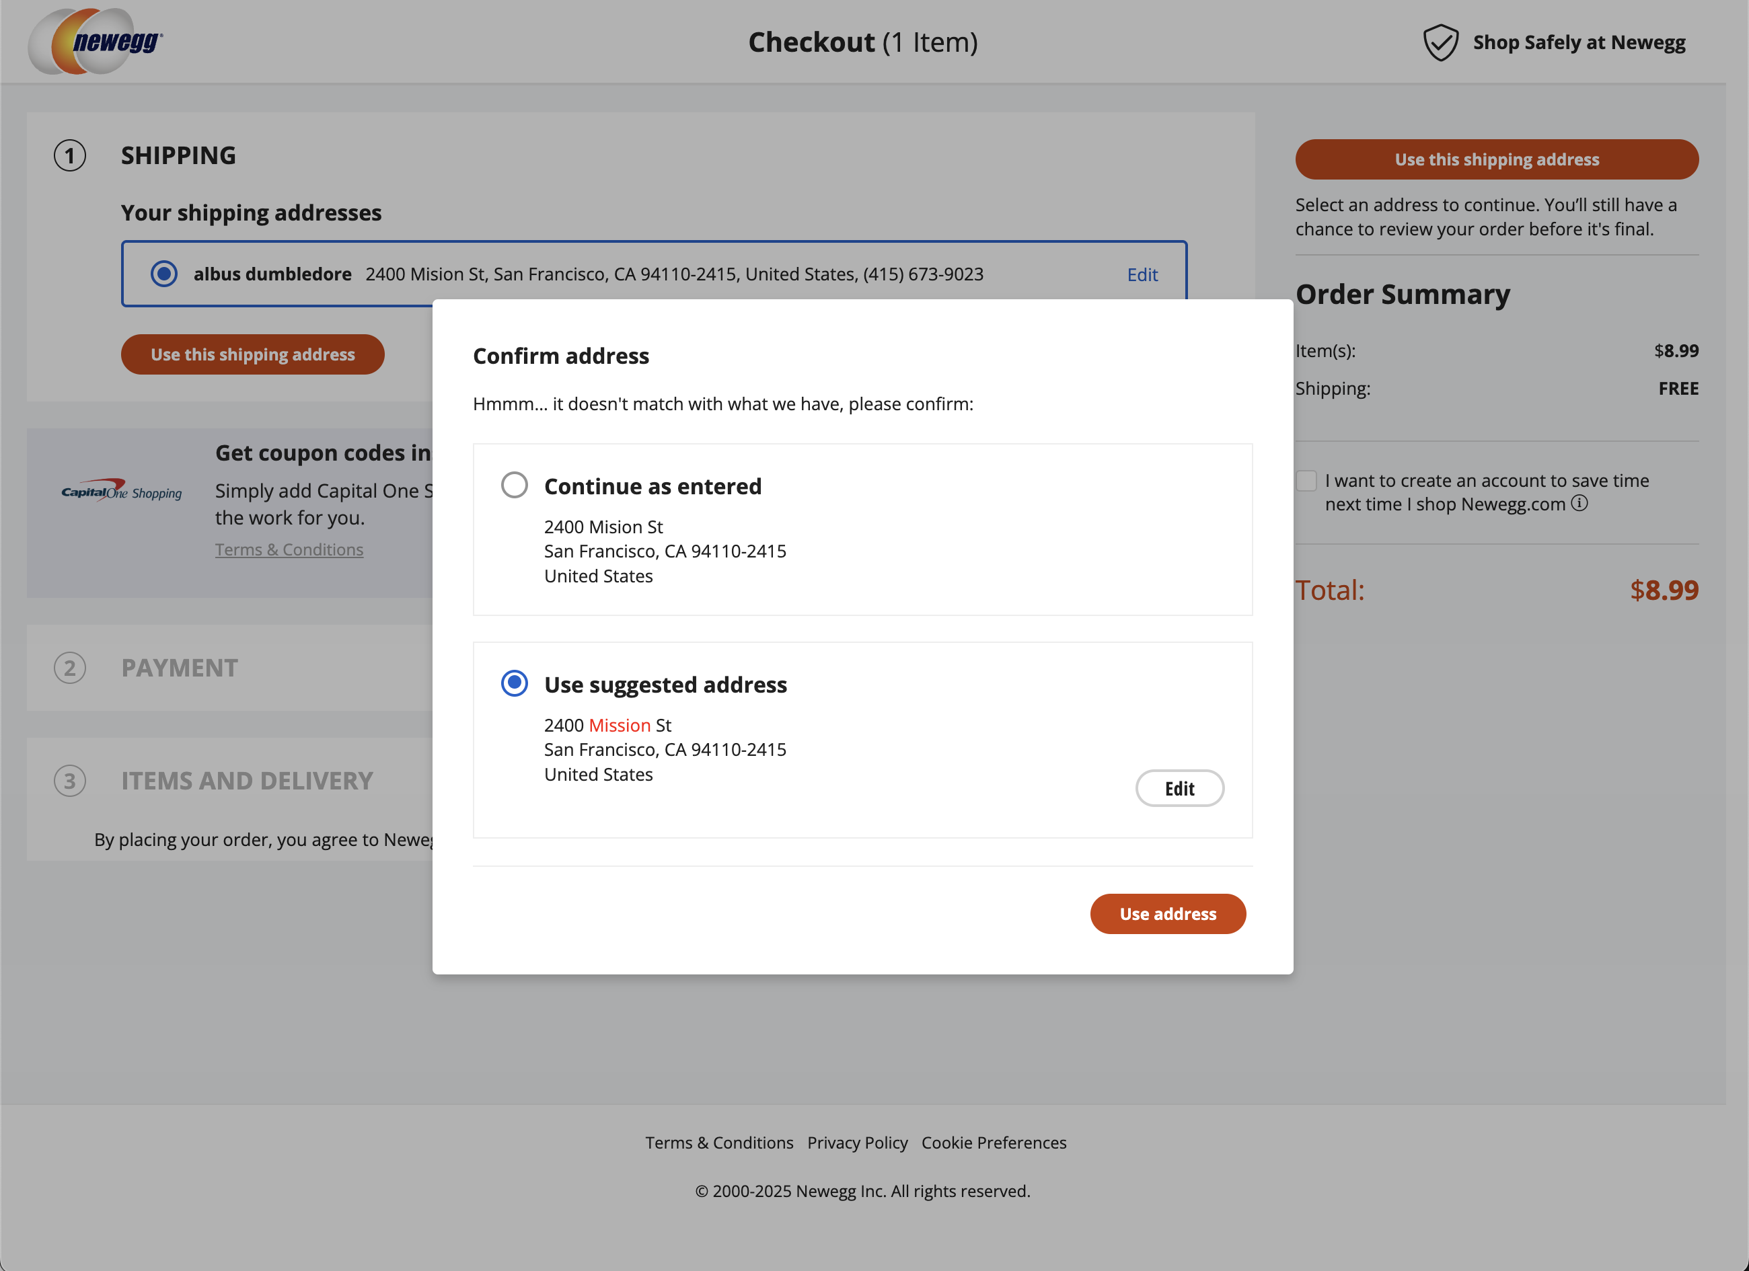Screen dimensions: 1749x1271
Task: Open Capital One Terms & Conditions link
Action: (x=289, y=549)
